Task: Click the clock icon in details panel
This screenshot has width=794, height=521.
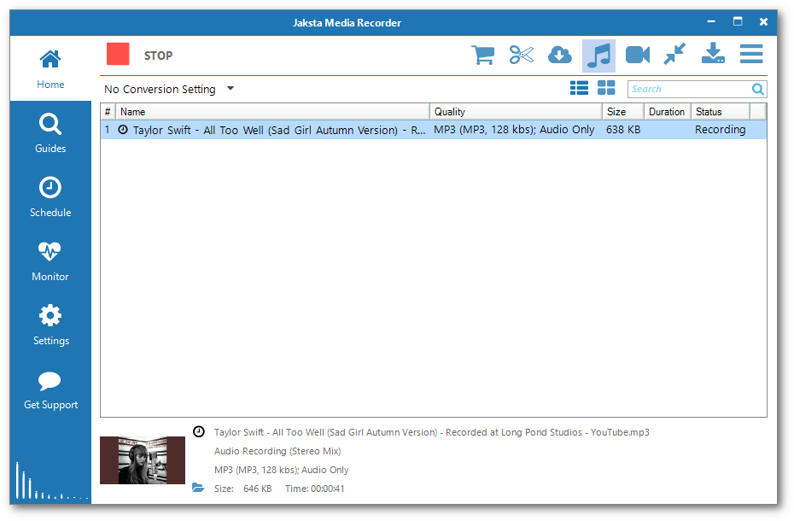Action: tap(199, 432)
